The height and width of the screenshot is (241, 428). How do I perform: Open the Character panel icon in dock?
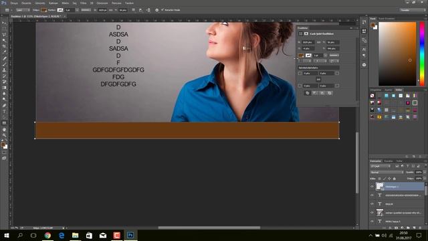(x=364, y=49)
